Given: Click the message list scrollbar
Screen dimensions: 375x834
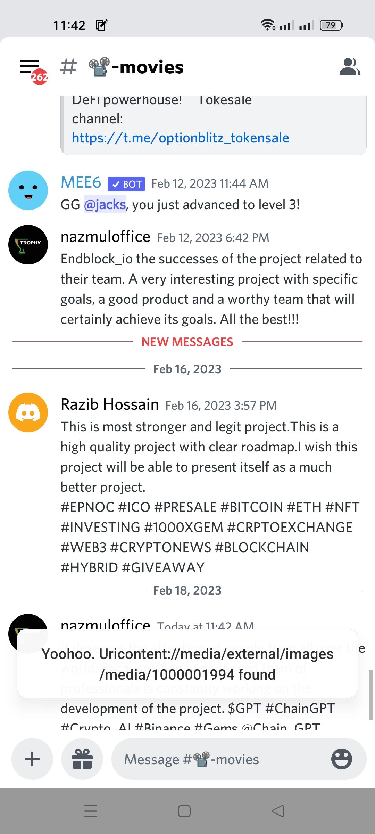Looking at the screenshot, I should click(x=370, y=695).
